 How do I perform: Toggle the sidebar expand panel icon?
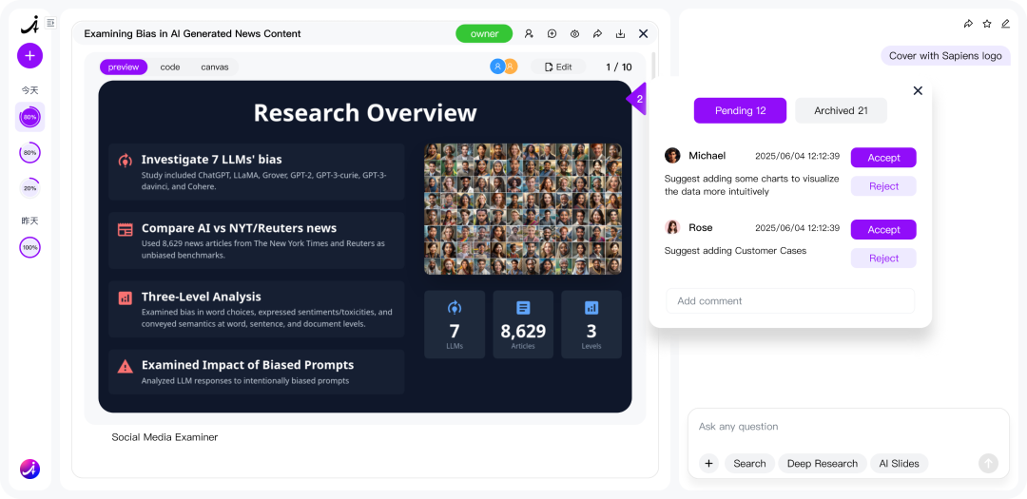pos(51,23)
